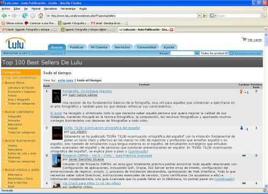Open the search engine selector dropdown
Viewport: 268px width, 194px height.
tap(213, 16)
